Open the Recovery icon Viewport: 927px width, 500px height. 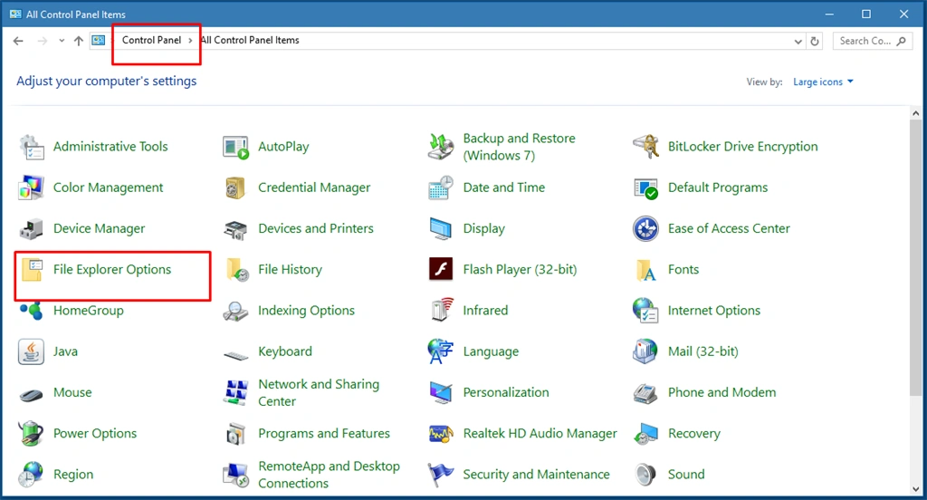pyautogui.click(x=645, y=434)
